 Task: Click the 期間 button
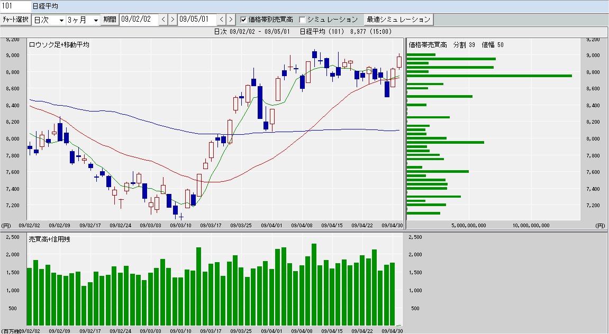pyautogui.click(x=110, y=20)
